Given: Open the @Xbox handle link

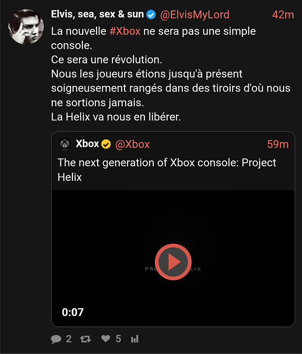Looking at the screenshot, I should point(133,144).
